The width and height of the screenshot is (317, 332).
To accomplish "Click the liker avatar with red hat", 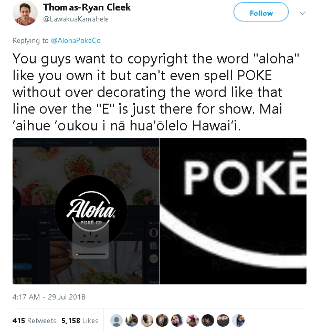I will [x=193, y=320].
